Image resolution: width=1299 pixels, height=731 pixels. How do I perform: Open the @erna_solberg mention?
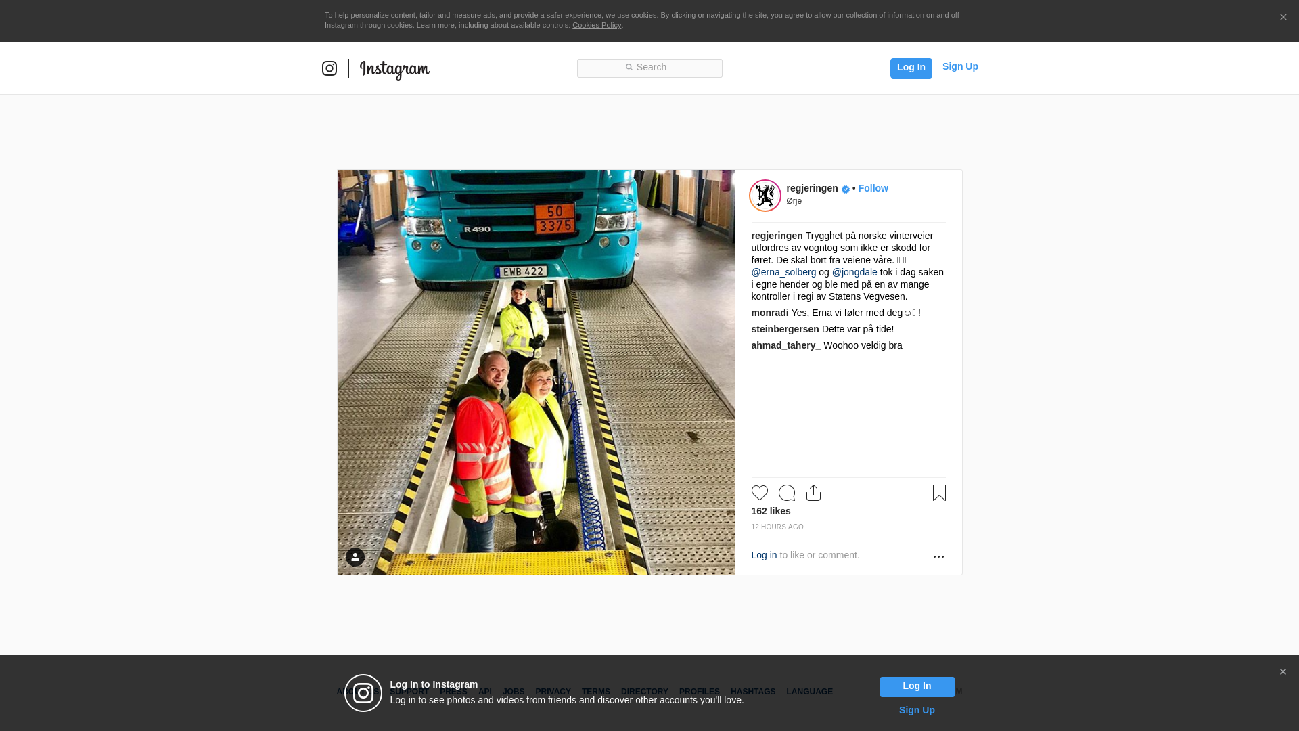tap(783, 272)
